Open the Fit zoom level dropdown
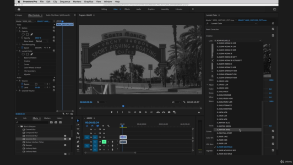This screenshot has width=293, height=165. click(101, 102)
